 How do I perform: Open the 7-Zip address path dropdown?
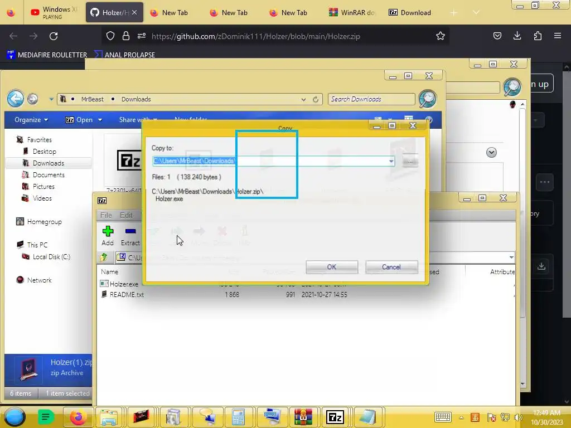[x=511, y=257]
